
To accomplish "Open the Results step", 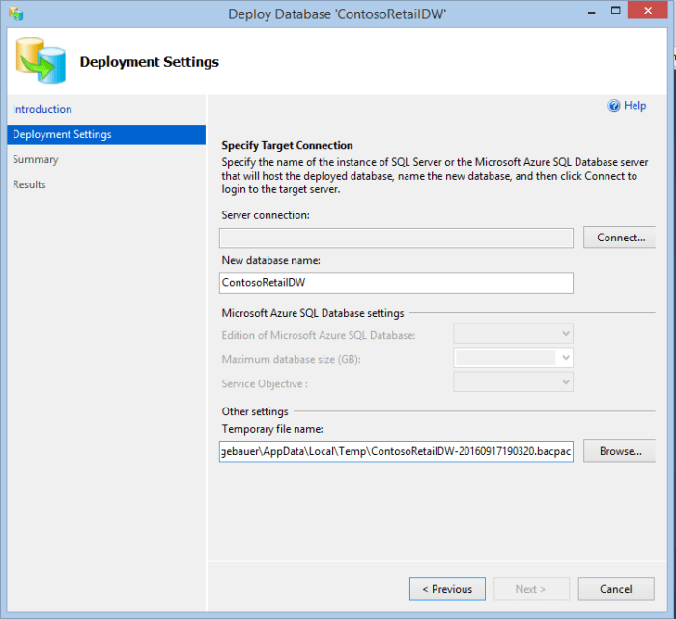I will (29, 184).
